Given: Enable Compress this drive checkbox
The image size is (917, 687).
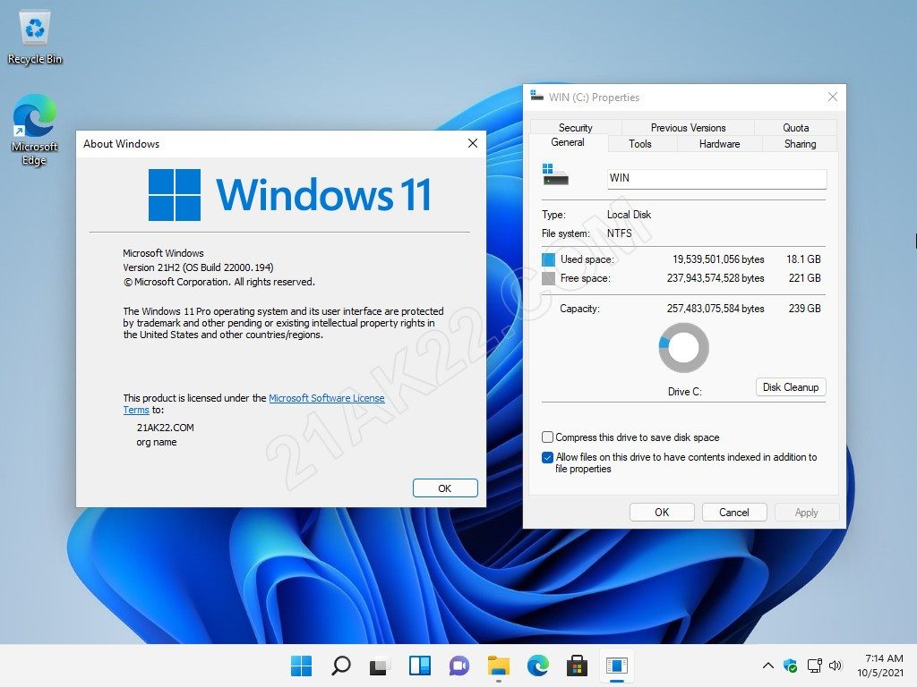Looking at the screenshot, I should [547, 437].
